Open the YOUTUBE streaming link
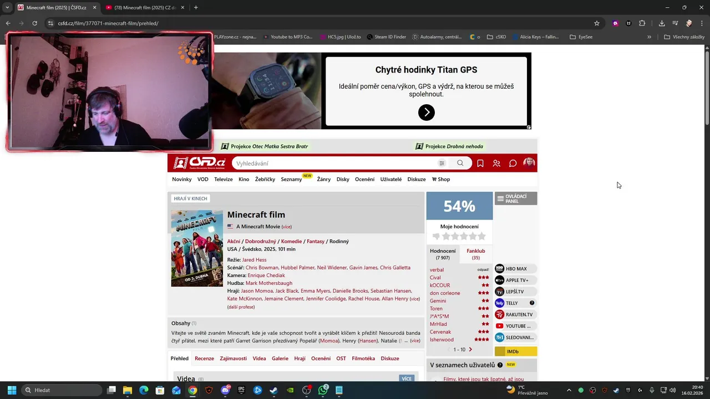 [x=515, y=326]
